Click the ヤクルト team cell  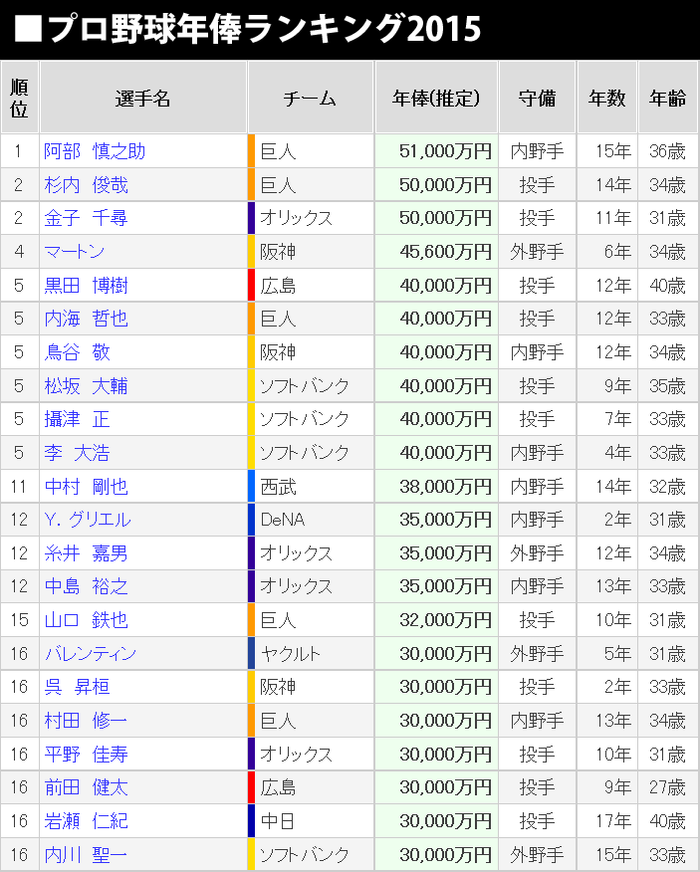[311, 653]
